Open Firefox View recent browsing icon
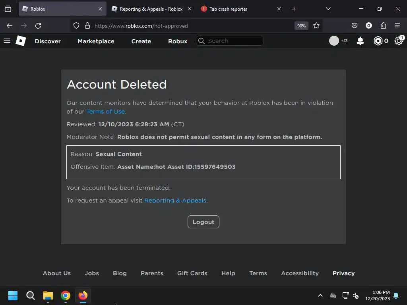Image resolution: width=407 pixels, height=305 pixels. pos(8,9)
